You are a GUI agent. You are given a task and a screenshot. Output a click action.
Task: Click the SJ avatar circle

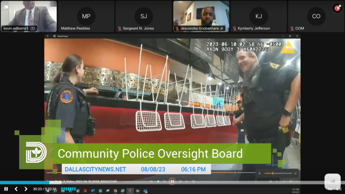[x=143, y=16]
